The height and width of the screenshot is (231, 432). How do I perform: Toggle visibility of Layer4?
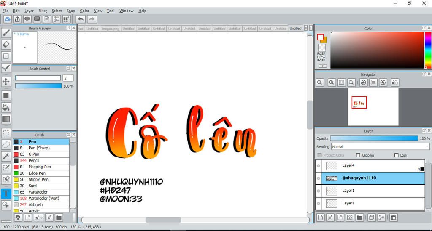[x=319, y=166]
